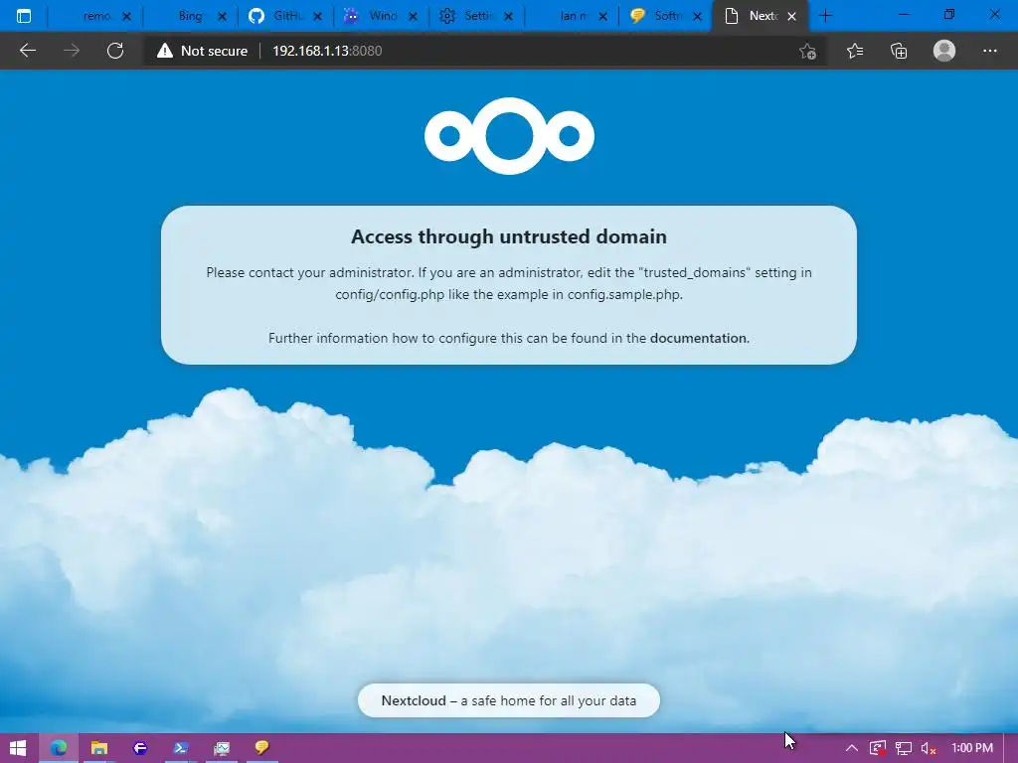Open the tab actions menu icon
This screenshot has width=1018, height=763.
click(x=24, y=16)
